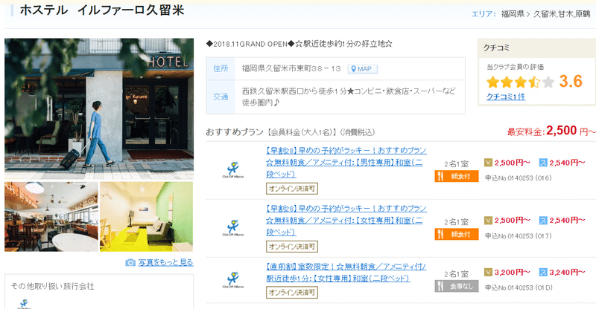Click the 2018.11 GRAND OPEN headline text
Viewport: 596px width, 309px height.
tap(299, 44)
